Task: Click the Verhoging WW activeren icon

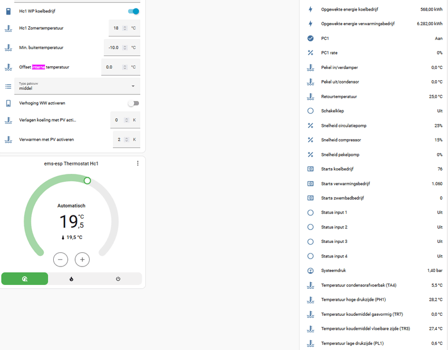Action: tap(8, 103)
